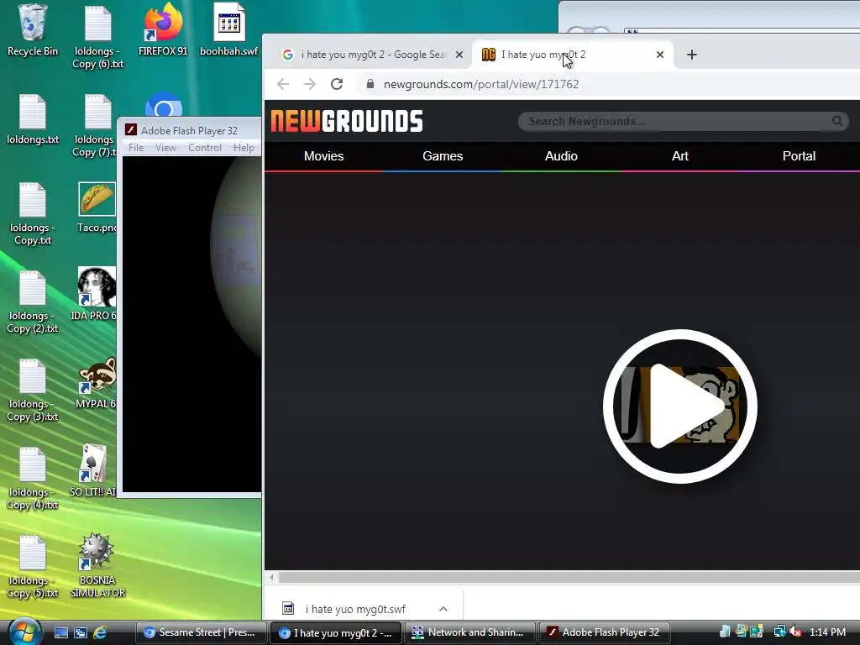The height and width of the screenshot is (645, 860).
Task: Open loldongs - Copy (4).txt file
Action: (x=33, y=479)
